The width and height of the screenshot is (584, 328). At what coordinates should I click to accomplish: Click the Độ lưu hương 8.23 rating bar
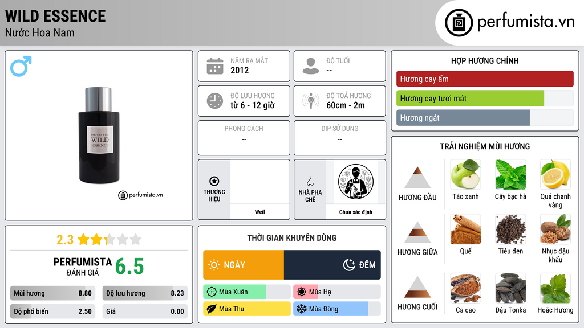(145, 293)
